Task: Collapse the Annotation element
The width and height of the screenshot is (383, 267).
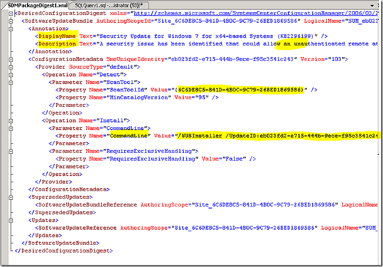Action: pyautogui.click(x=11, y=29)
